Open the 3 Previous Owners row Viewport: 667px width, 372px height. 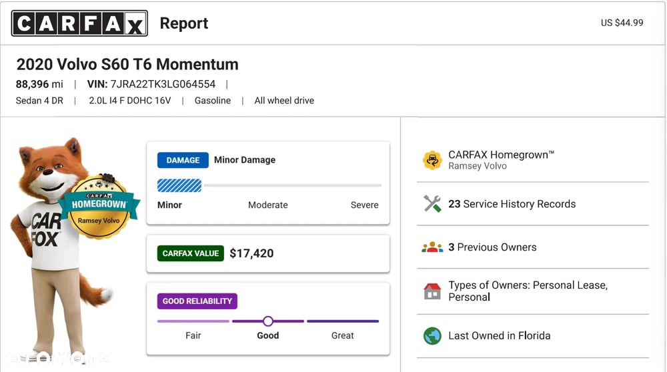[533, 247]
